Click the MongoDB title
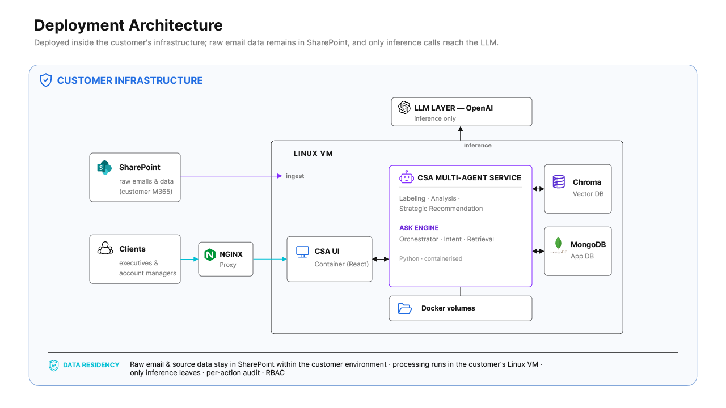The image size is (726, 408). pos(588,245)
